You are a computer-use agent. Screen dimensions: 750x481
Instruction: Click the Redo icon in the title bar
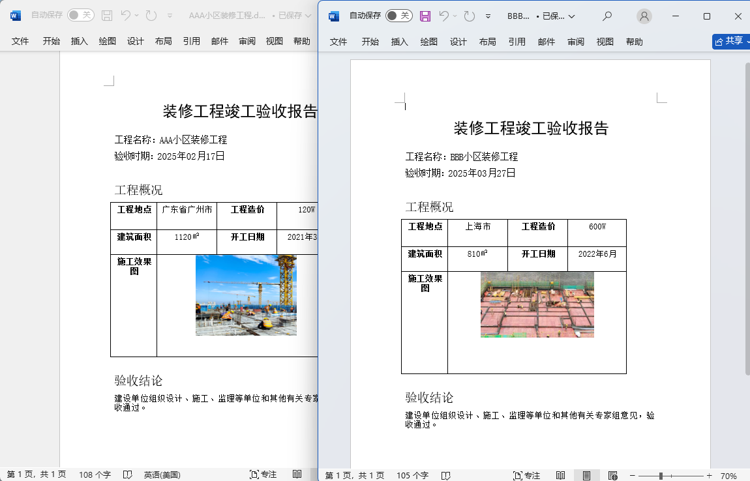click(x=469, y=14)
